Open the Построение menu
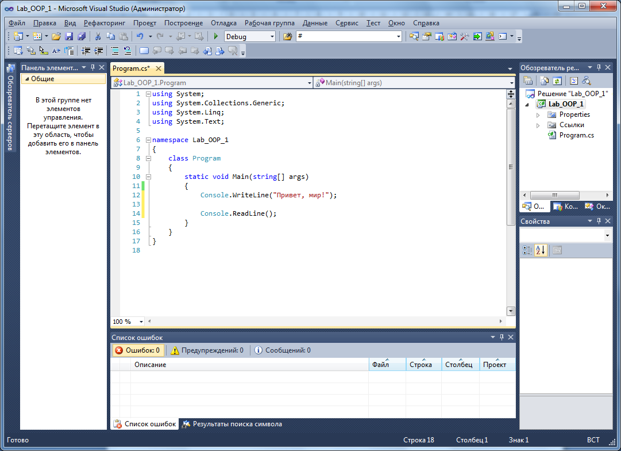 [183, 23]
